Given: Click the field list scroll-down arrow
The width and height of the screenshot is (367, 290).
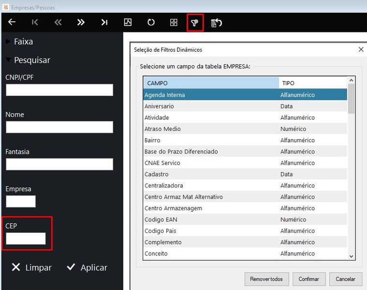Looking at the screenshot, I should click(x=351, y=256).
